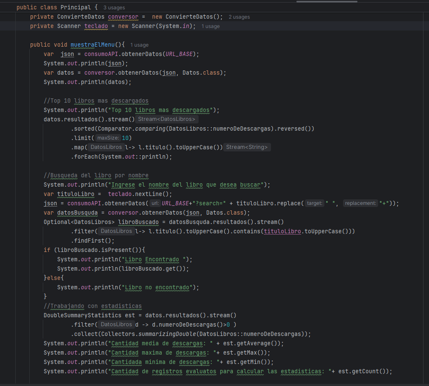This screenshot has width=429, height=386.
Task: Click the 'replacement:' parameter hint
Action: [360, 203]
